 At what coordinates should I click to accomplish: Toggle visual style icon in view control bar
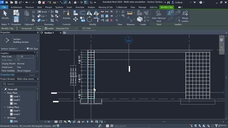(61, 122)
